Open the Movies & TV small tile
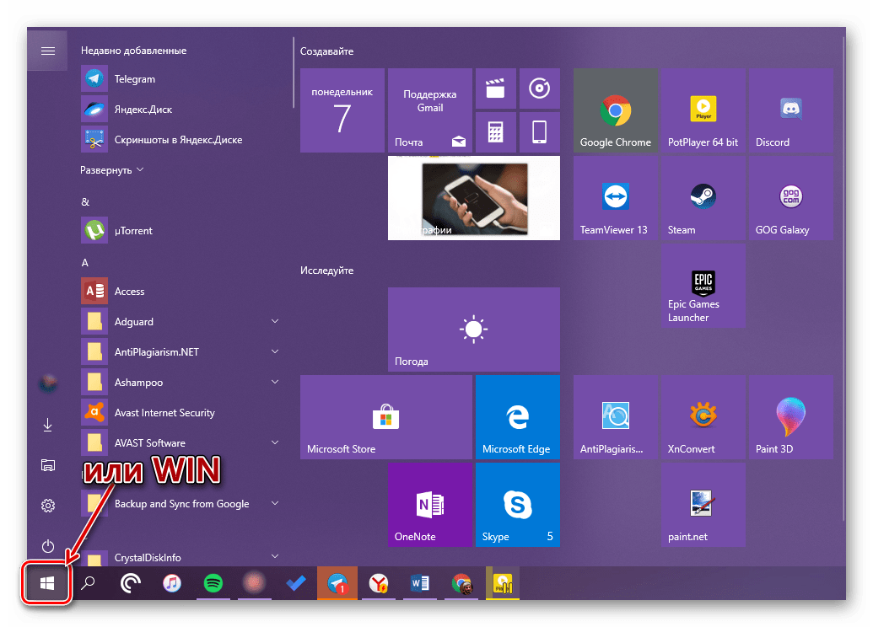This screenshot has width=873, height=627. pyautogui.click(x=495, y=88)
